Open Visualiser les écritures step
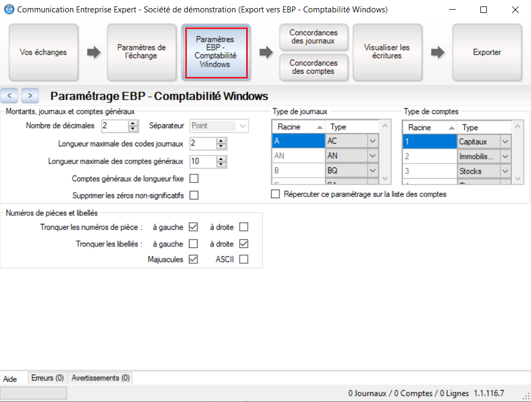The image size is (531, 402). (387, 52)
